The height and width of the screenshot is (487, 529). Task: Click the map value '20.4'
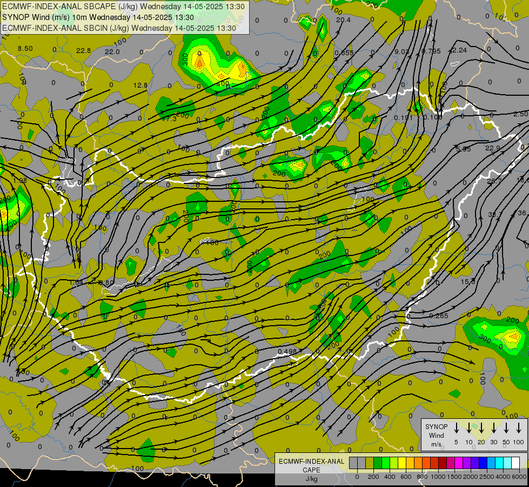point(344,20)
